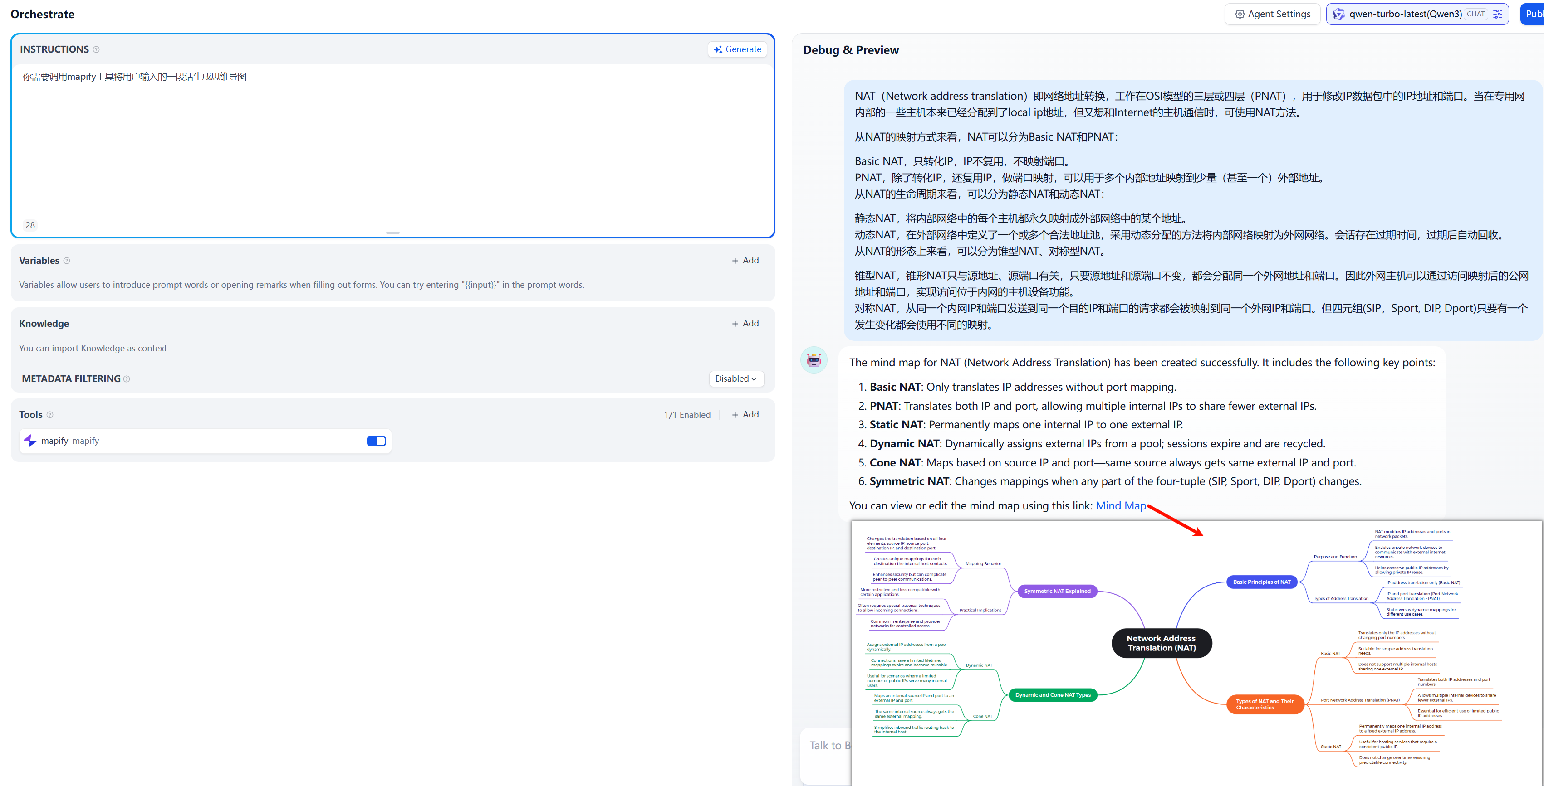Viewport: 1544px width, 786px height.
Task: Click inside the instructions text area
Action: [x=392, y=144]
